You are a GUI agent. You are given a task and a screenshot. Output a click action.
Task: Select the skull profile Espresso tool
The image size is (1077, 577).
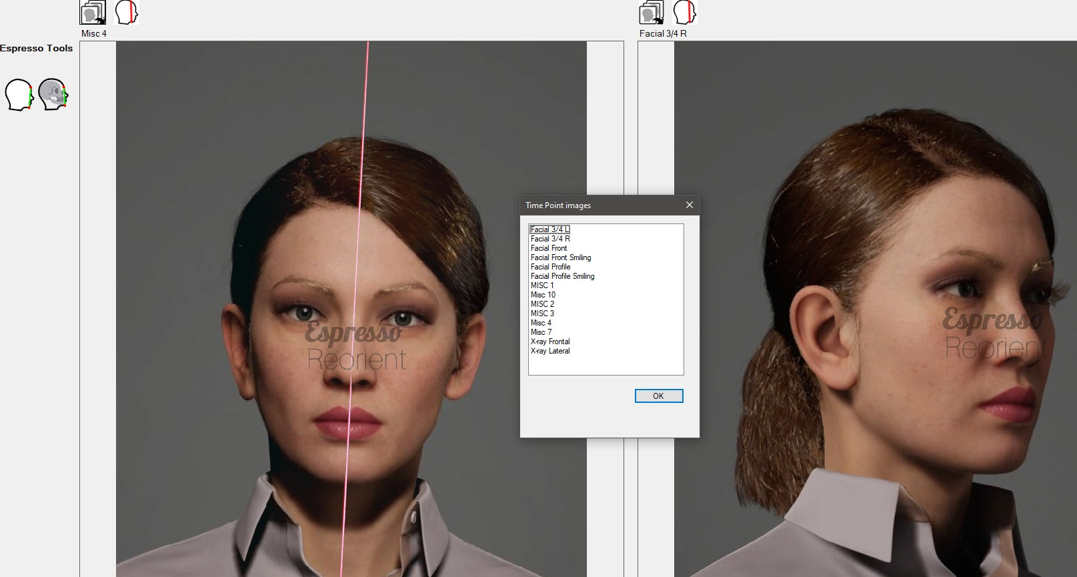coord(53,95)
